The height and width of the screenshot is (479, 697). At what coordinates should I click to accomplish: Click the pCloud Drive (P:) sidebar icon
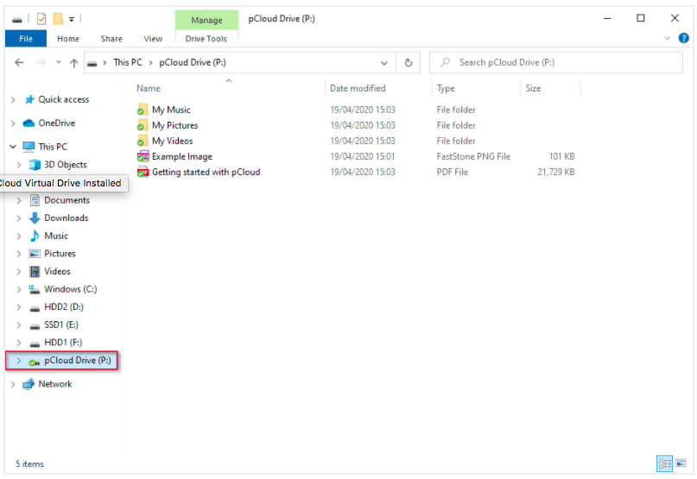[35, 362]
